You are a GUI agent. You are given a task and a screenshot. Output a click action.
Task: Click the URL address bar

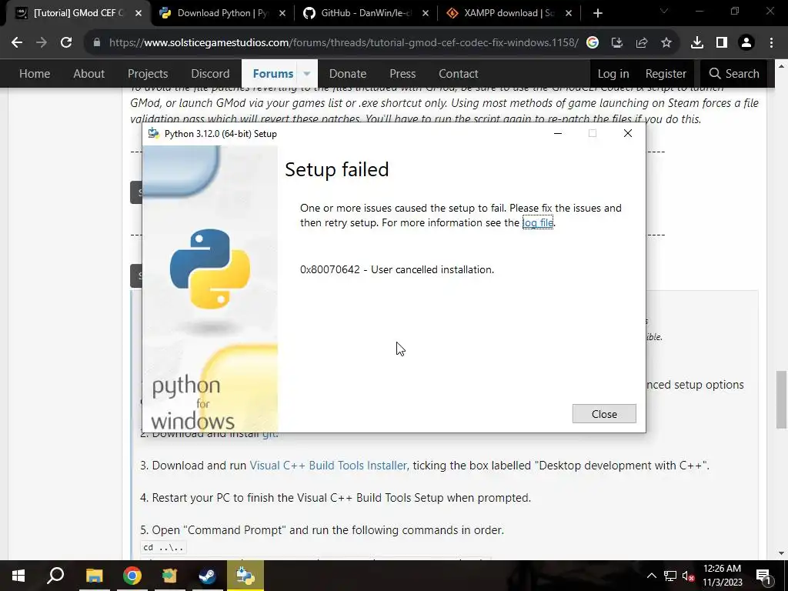344,43
